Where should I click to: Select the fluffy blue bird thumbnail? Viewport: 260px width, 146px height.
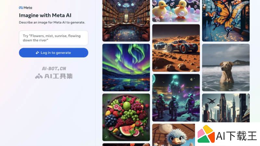tap(174, 135)
